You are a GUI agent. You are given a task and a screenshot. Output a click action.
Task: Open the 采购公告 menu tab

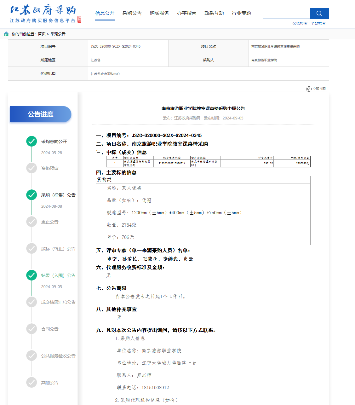coord(132,13)
